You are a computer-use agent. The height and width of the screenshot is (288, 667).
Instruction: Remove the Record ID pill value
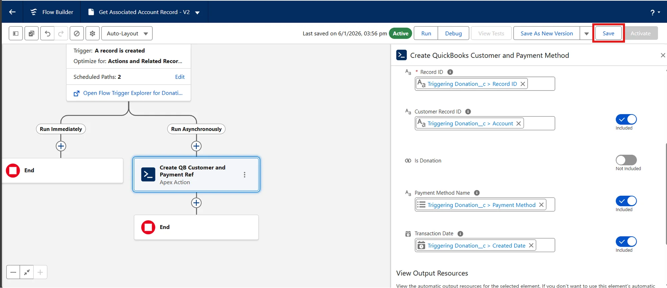click(x=523, y=84)
